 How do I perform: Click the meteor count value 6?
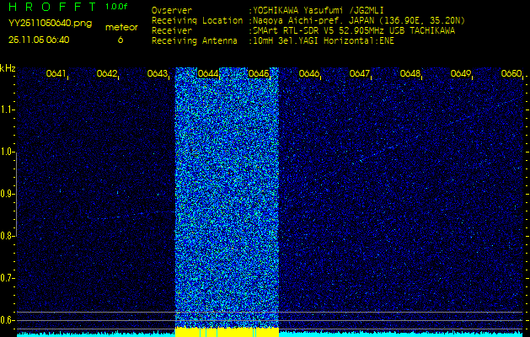(120, 40)
